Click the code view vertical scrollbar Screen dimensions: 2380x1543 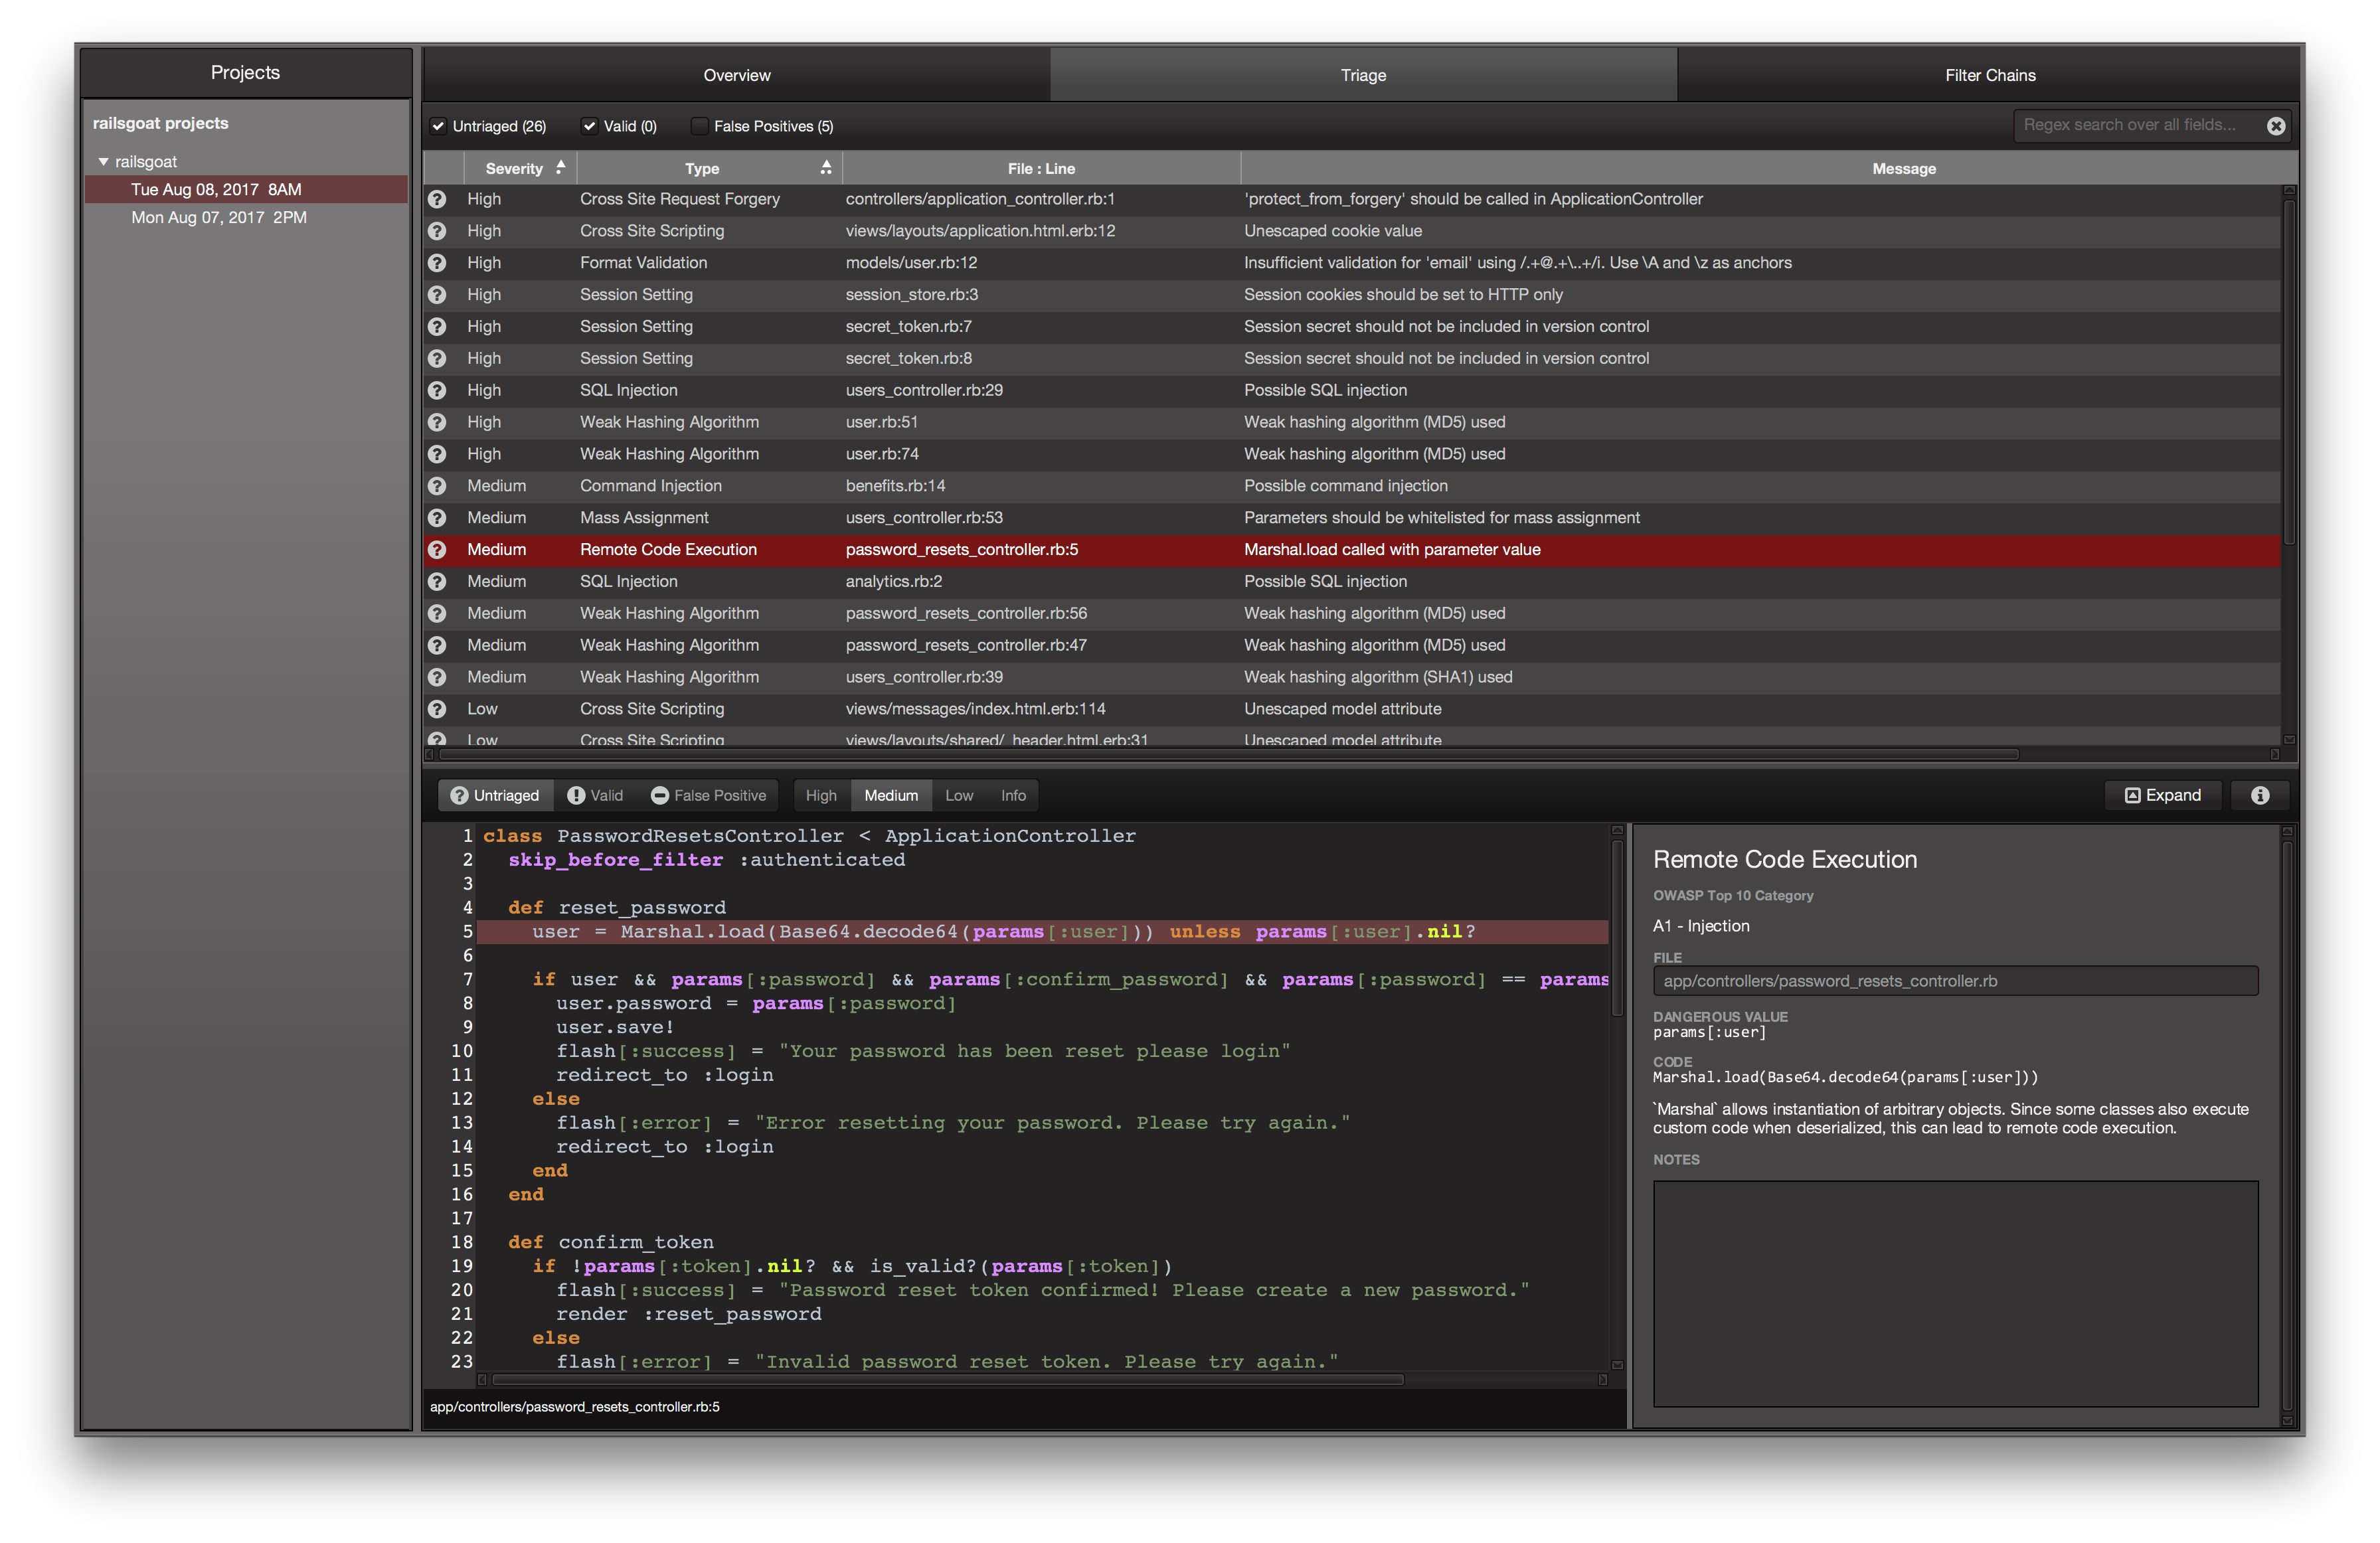coord(1616,927)
